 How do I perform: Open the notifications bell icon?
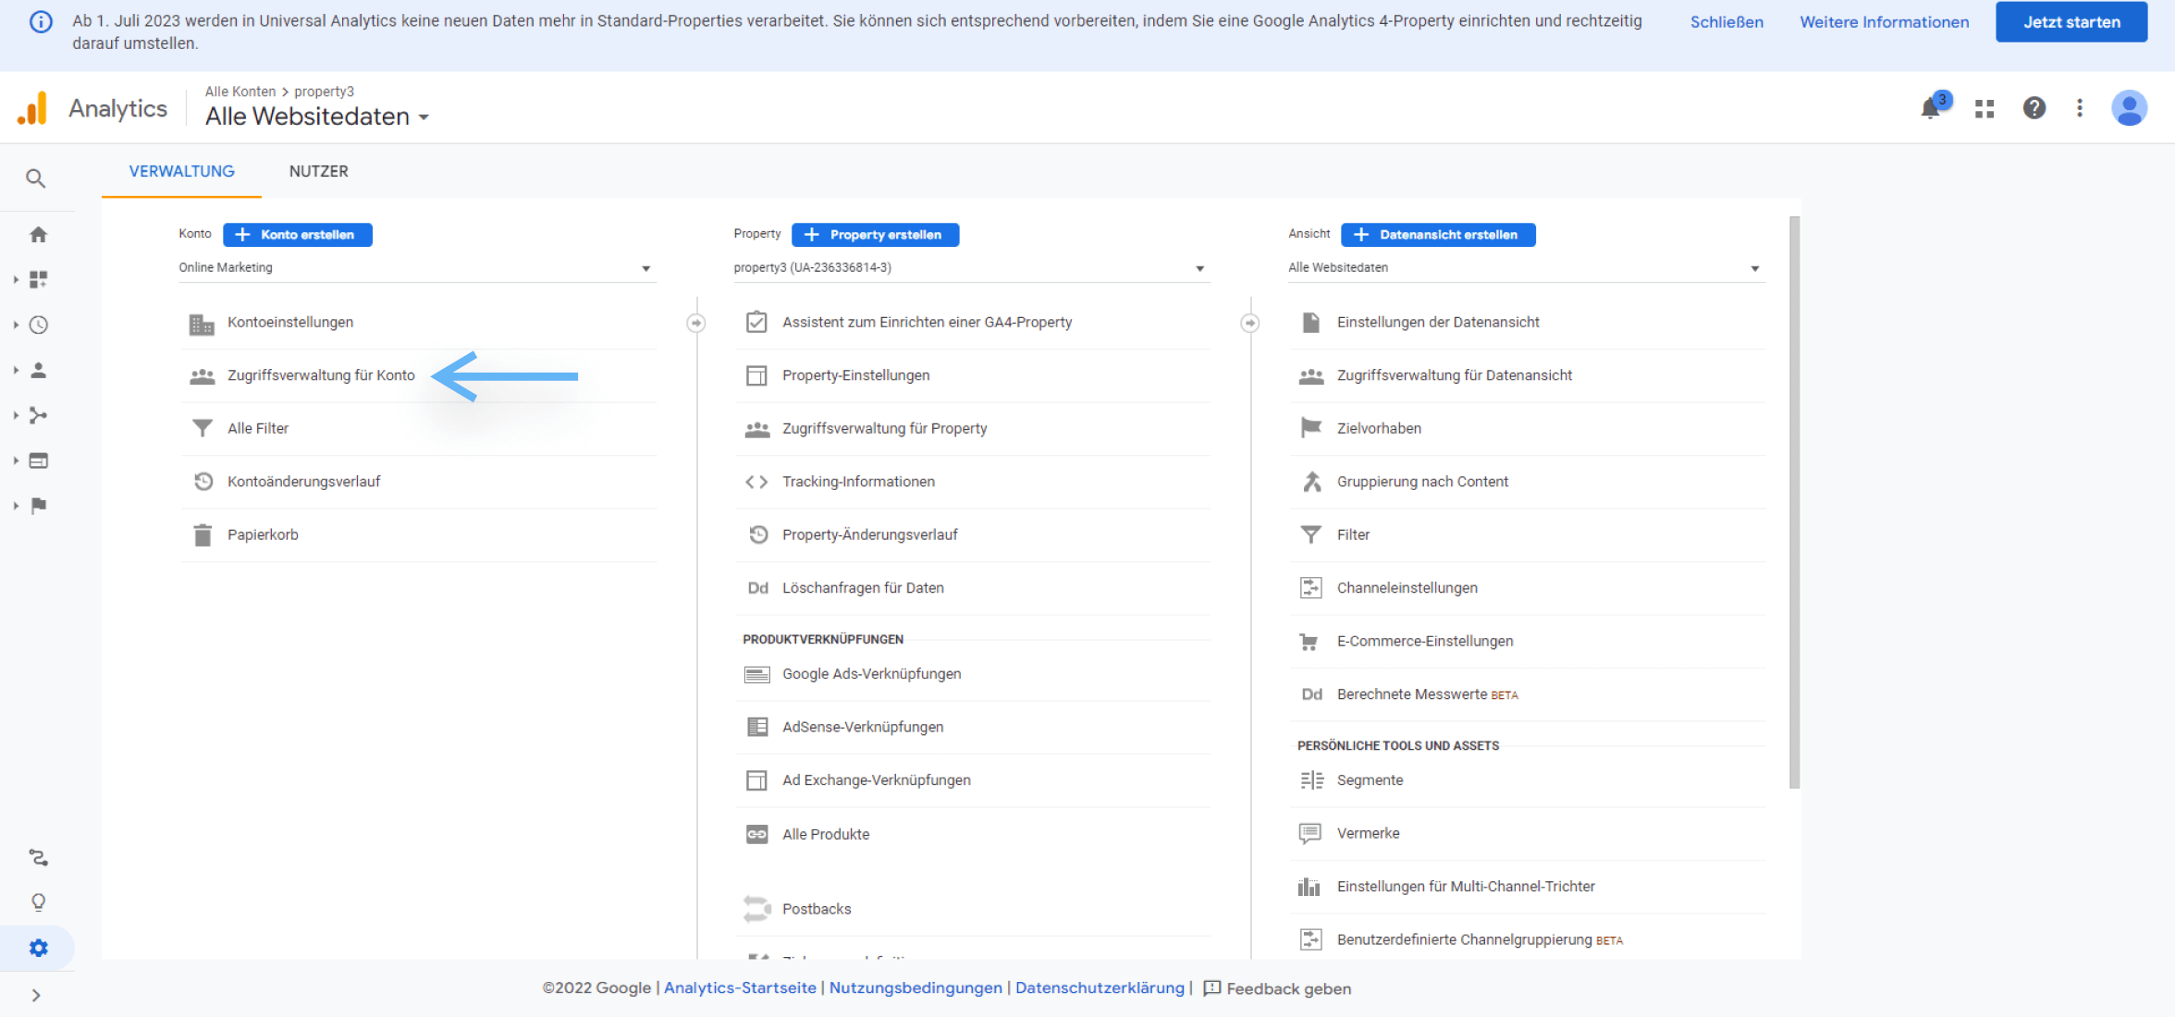[x=1930, y=108]
